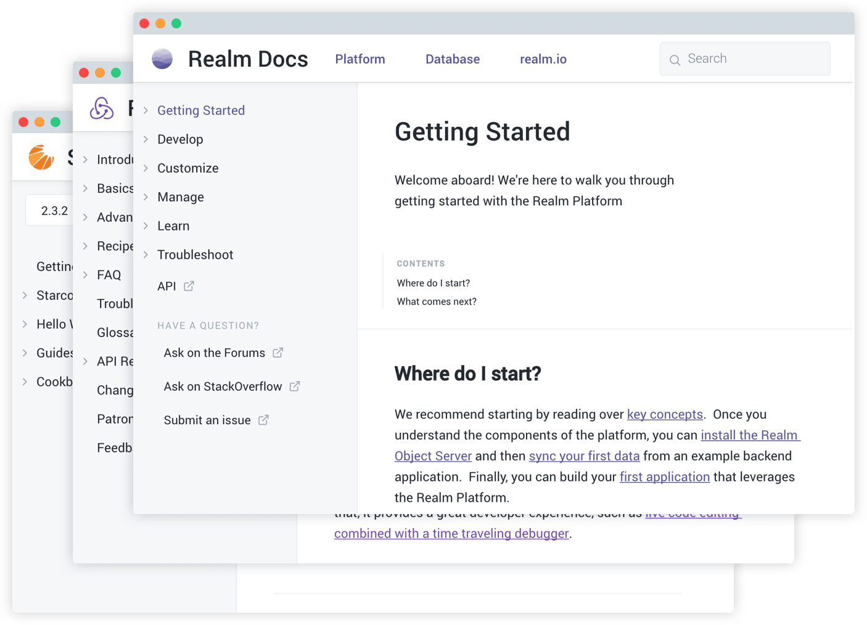Screen dimensions: 867x625
Task: Click the Redux logo in the middle window
Action: pyautogui.click(x=102, y=108)
